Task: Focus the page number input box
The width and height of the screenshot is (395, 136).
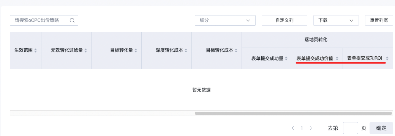Action: point(351,128)
